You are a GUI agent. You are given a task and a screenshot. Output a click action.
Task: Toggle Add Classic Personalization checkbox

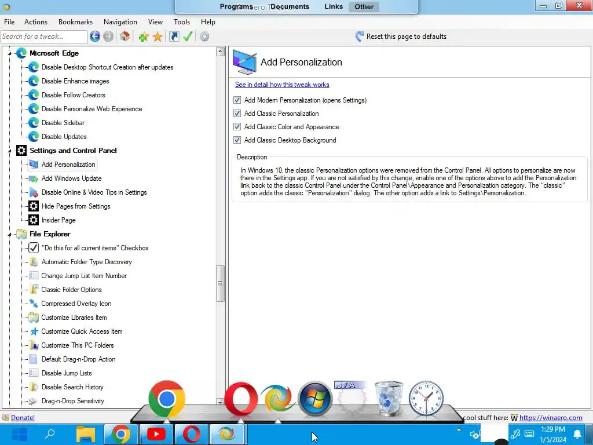point(237,113)
